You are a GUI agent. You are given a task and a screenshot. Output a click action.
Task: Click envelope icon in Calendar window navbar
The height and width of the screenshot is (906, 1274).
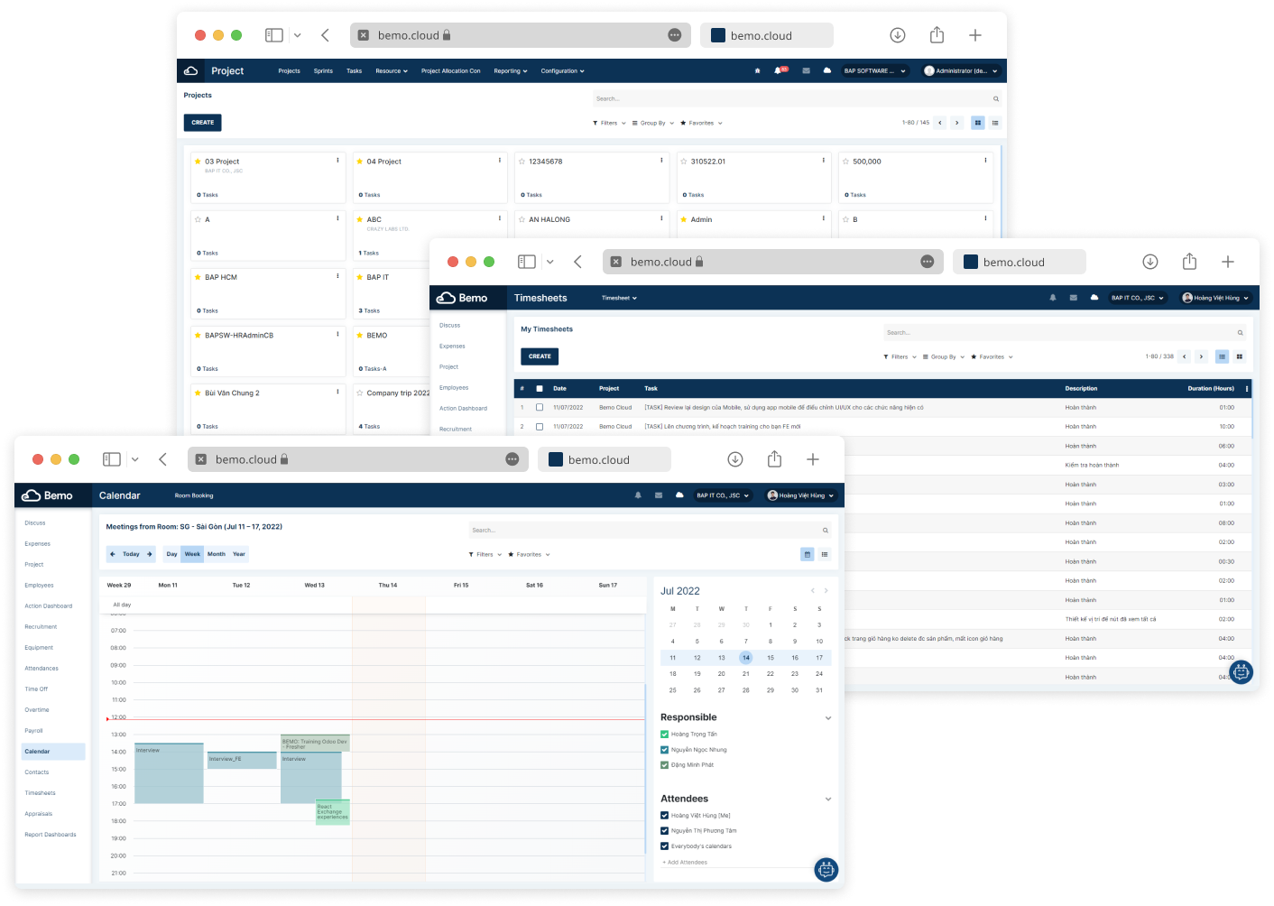coord(659,495)
